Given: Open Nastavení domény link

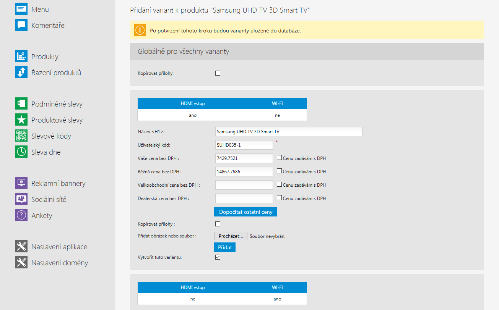Looking at the screenshot, I should coord(60,263).
